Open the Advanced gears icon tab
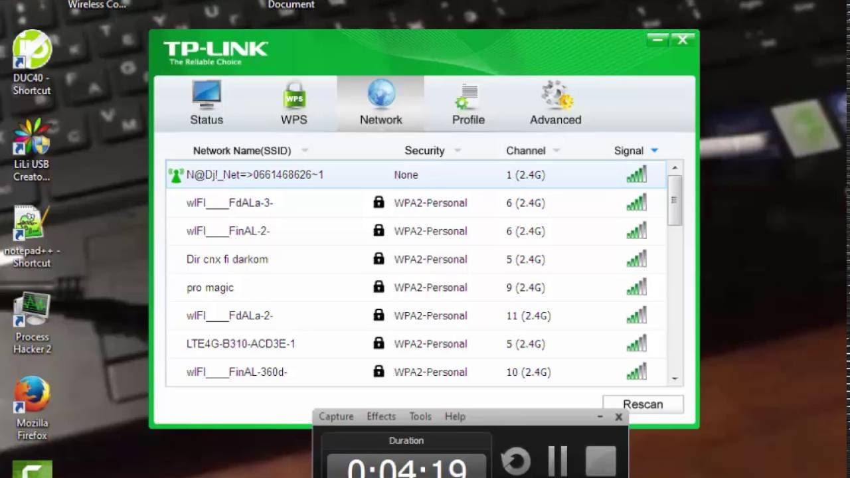The height and width of the screenshot is (478, 850). pos(556,95)
